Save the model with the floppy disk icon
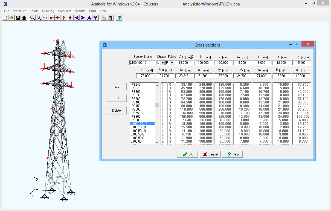331x211 pixels. (18, 18)
